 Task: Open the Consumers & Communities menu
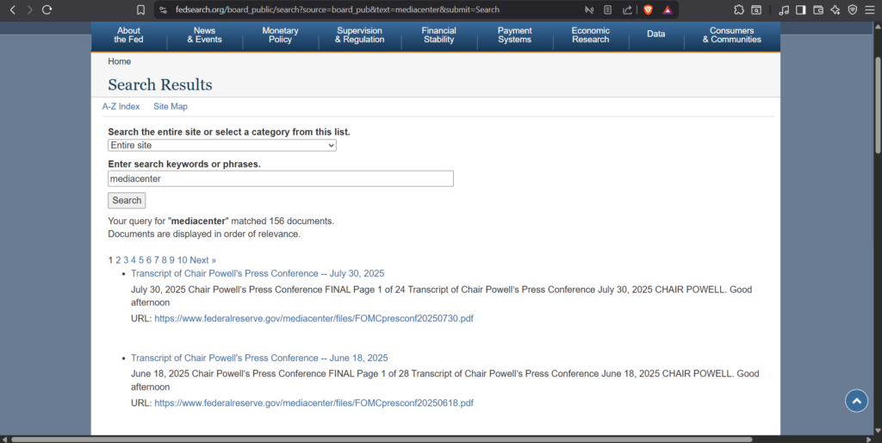pyautogui.click(x=732, y=34)
